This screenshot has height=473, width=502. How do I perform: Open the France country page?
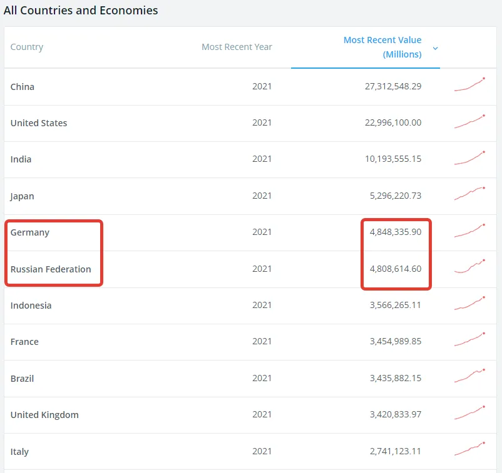[x=24, y=342]
